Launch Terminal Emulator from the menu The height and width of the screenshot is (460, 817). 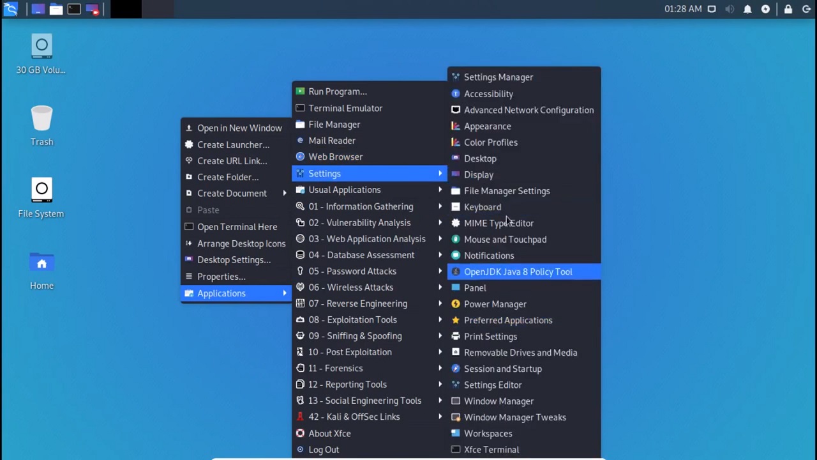point(345,108)
